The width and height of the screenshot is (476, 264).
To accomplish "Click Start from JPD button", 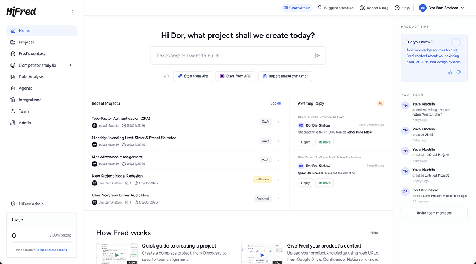I will point(236,76).
